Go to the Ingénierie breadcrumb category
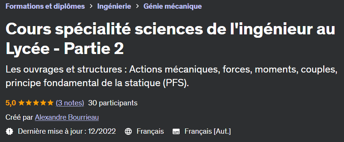This screenshot has width=344, height=142. [x=114, y=6]
